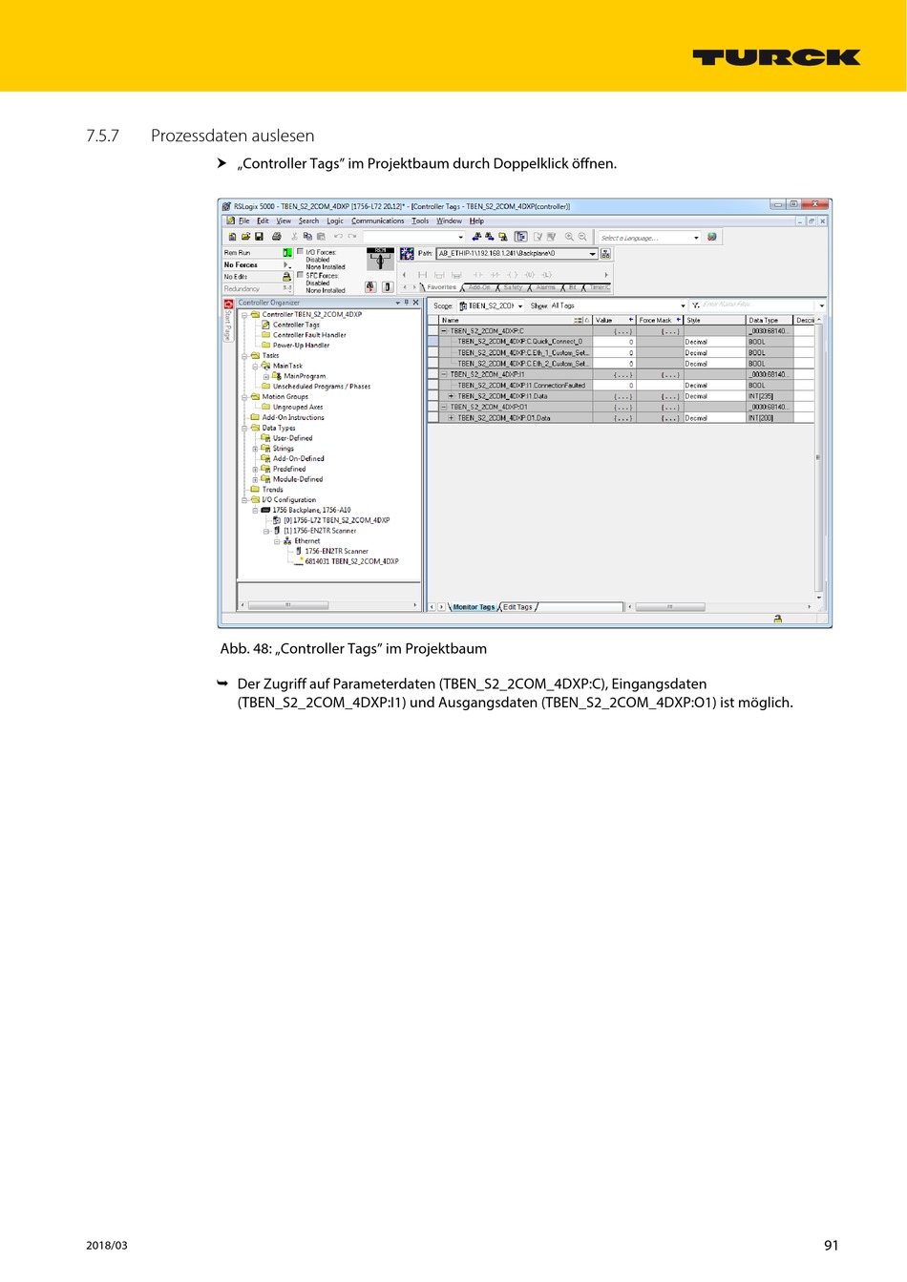
Task: Open the Path dropdown arrow
Action: [592, 254]
